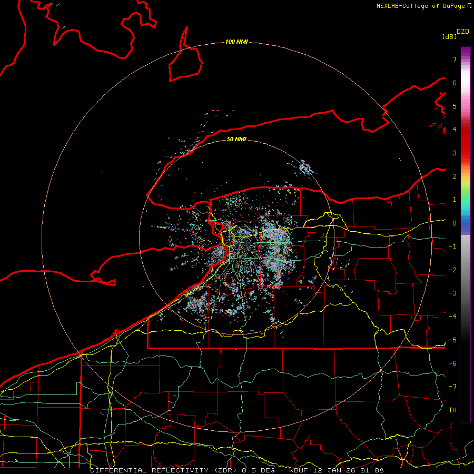
Task: Select the -6 dB scale tick label
Action: pos(452,363)
